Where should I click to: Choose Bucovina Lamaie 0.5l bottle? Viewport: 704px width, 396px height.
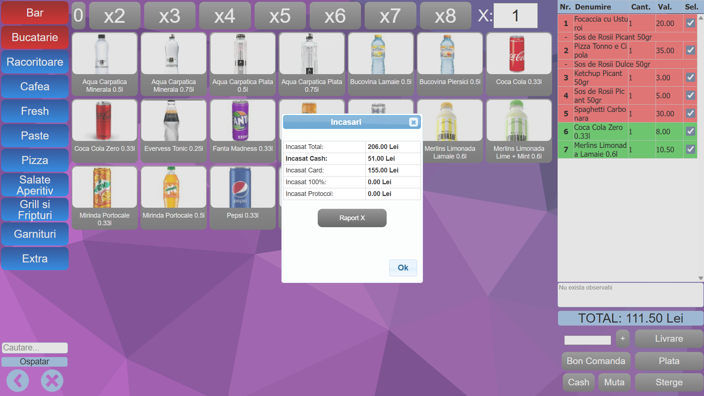(380, 64)
